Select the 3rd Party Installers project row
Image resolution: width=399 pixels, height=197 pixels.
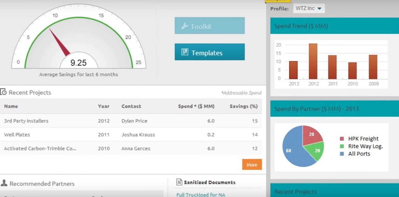(x=26, y=121)
